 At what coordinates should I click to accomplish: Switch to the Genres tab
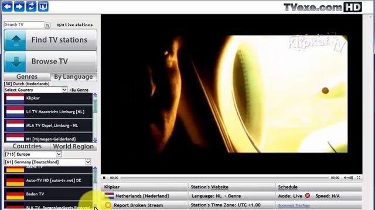[x=27, y=76]
